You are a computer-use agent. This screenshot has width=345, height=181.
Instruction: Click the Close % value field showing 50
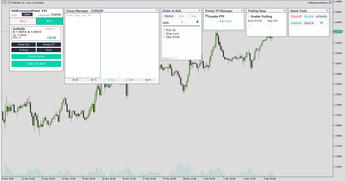321,23
